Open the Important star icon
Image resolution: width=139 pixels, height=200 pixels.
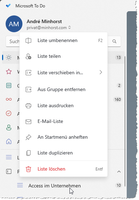(x=9, y=71)
